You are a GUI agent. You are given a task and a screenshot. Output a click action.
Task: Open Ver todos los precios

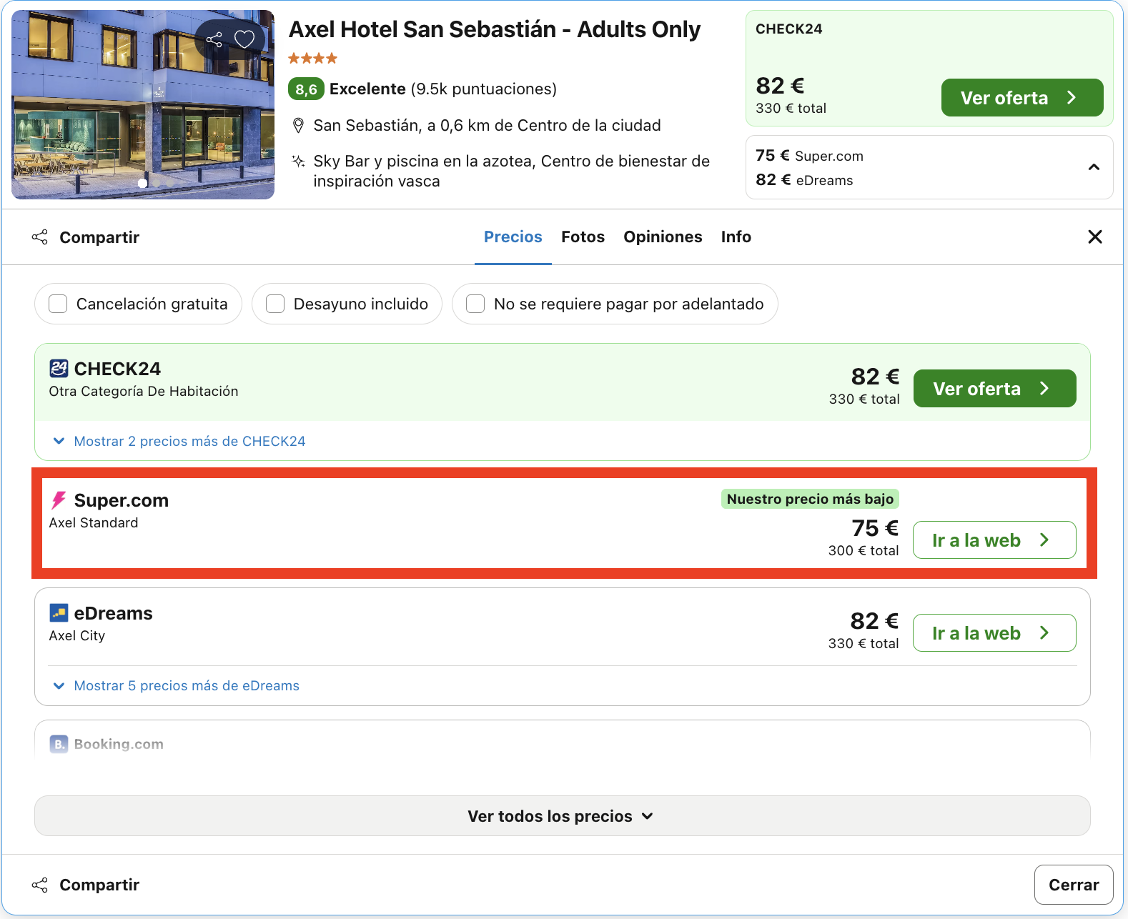pyautogui.click(x=563, y=816)
